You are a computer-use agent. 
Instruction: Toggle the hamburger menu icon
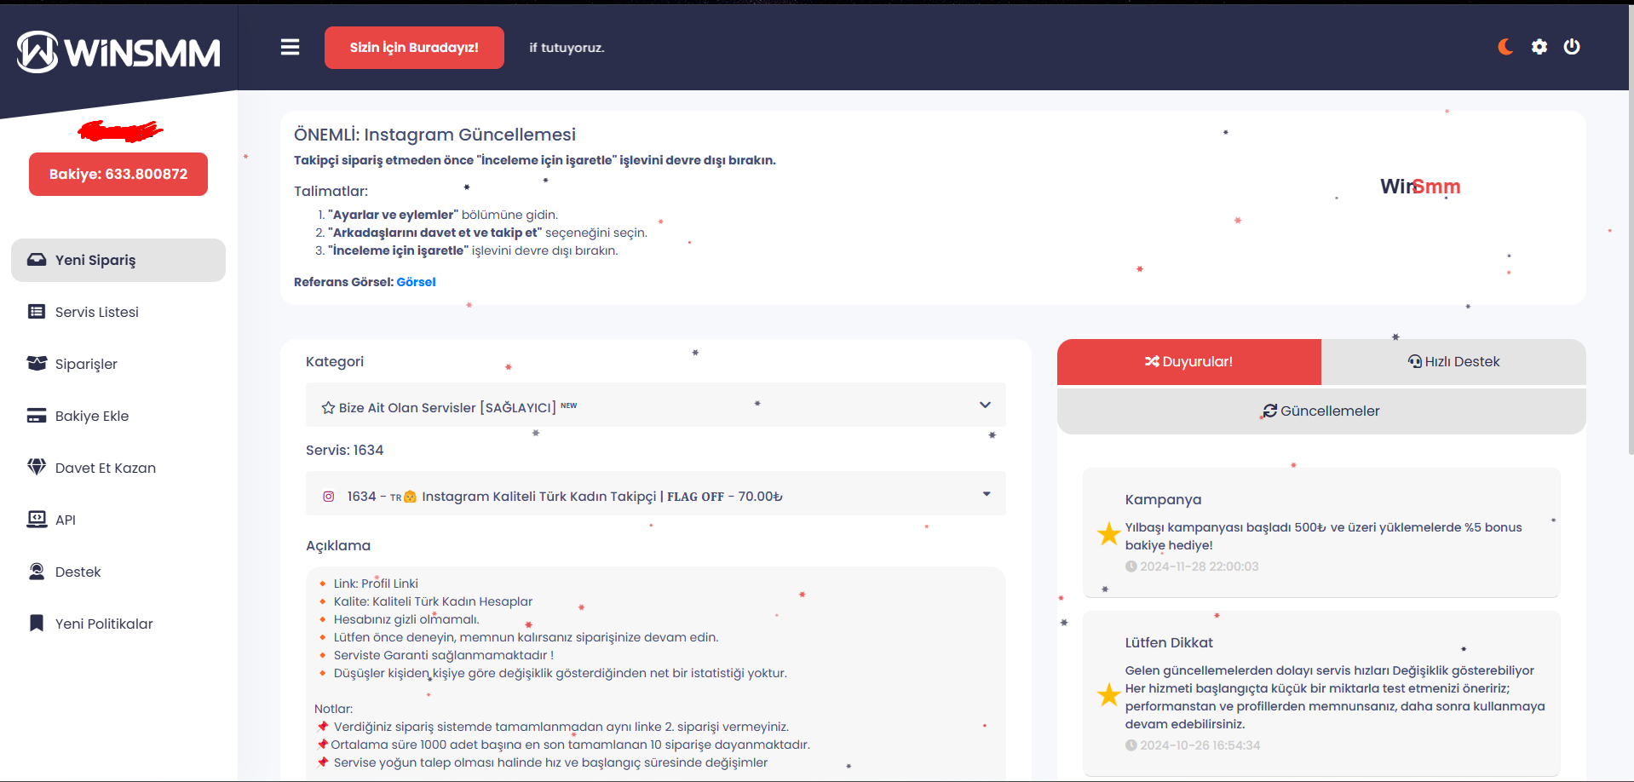(x=290, y=47)
